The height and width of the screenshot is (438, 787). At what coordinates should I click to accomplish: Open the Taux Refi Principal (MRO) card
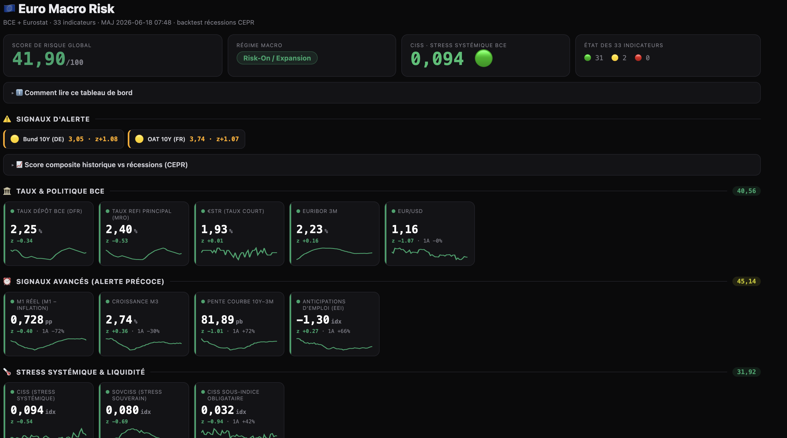tap(144, 234)
